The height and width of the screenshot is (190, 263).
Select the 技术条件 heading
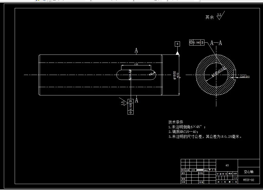[x=176, y=122]
